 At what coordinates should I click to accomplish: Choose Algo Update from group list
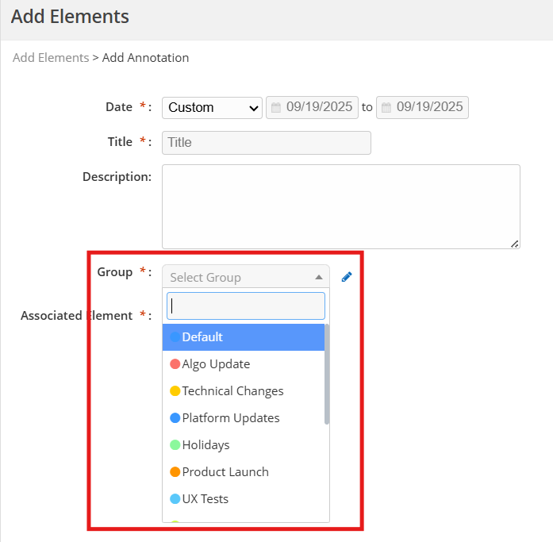click(x=216, y=364)
